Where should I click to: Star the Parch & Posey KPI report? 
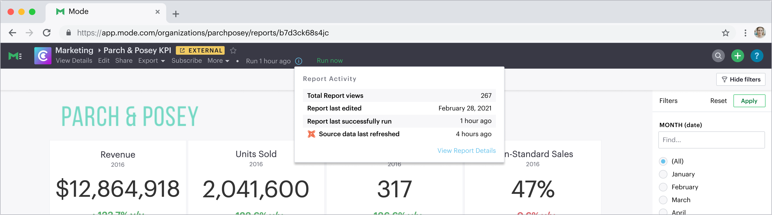coord(233,50)
